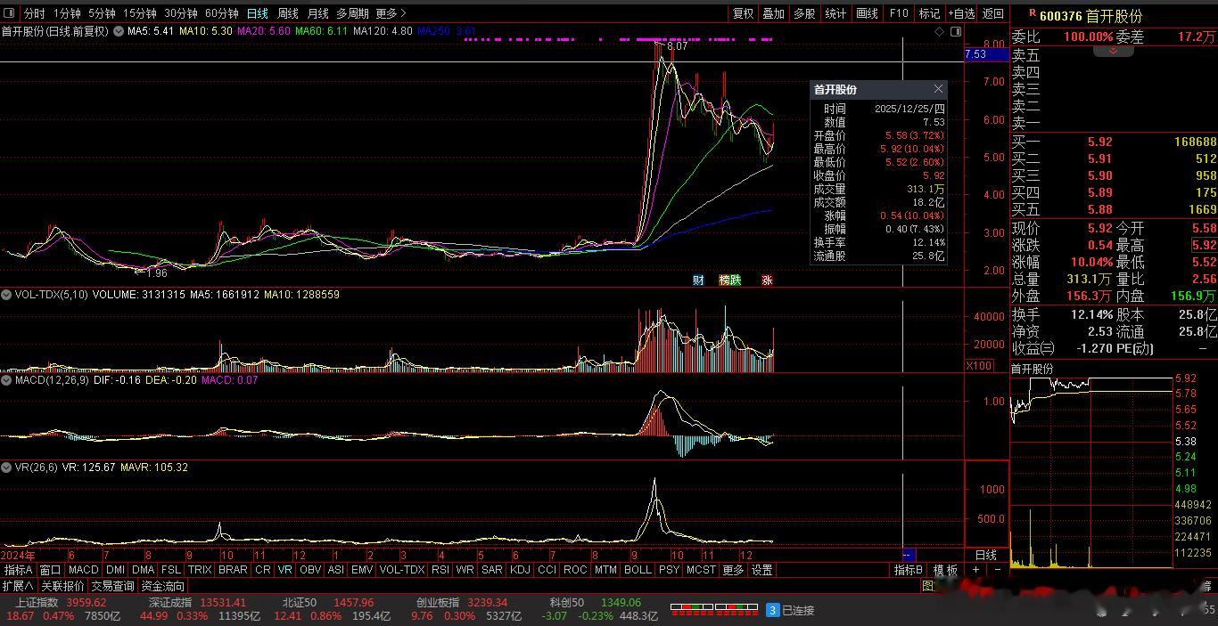Click the red-green market breadth bar
This screenshot has width=1218, height=626.
click(x=713, y=609)
